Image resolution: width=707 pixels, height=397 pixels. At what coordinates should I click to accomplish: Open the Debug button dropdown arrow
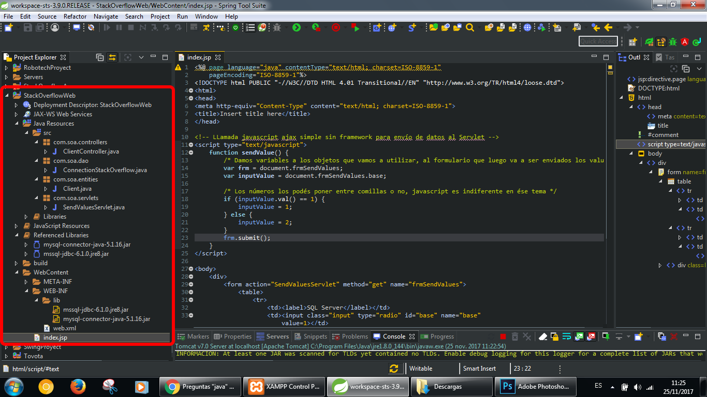pos(286,27)
